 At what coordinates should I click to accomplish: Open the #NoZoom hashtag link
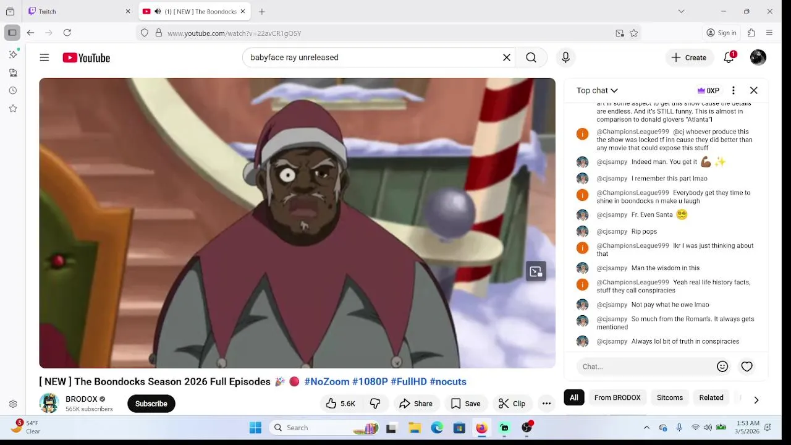(x=327, y=381)
